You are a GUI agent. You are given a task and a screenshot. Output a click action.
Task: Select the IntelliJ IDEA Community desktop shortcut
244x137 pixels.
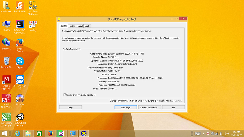20,27
